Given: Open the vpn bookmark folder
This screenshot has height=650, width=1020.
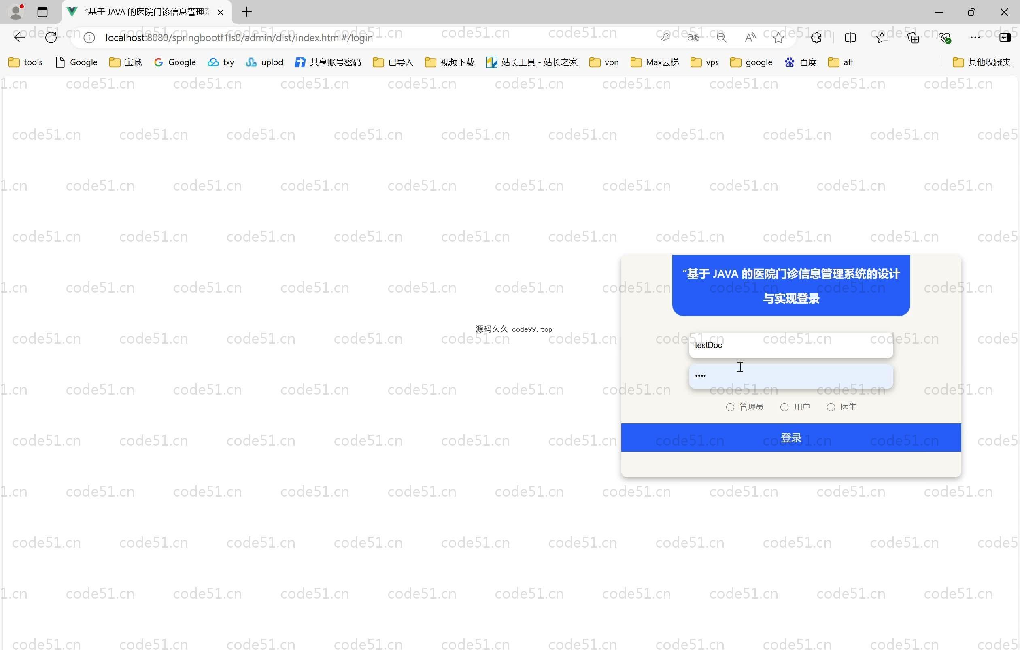Looking at the screenshot, I should [x=604, y=62].
